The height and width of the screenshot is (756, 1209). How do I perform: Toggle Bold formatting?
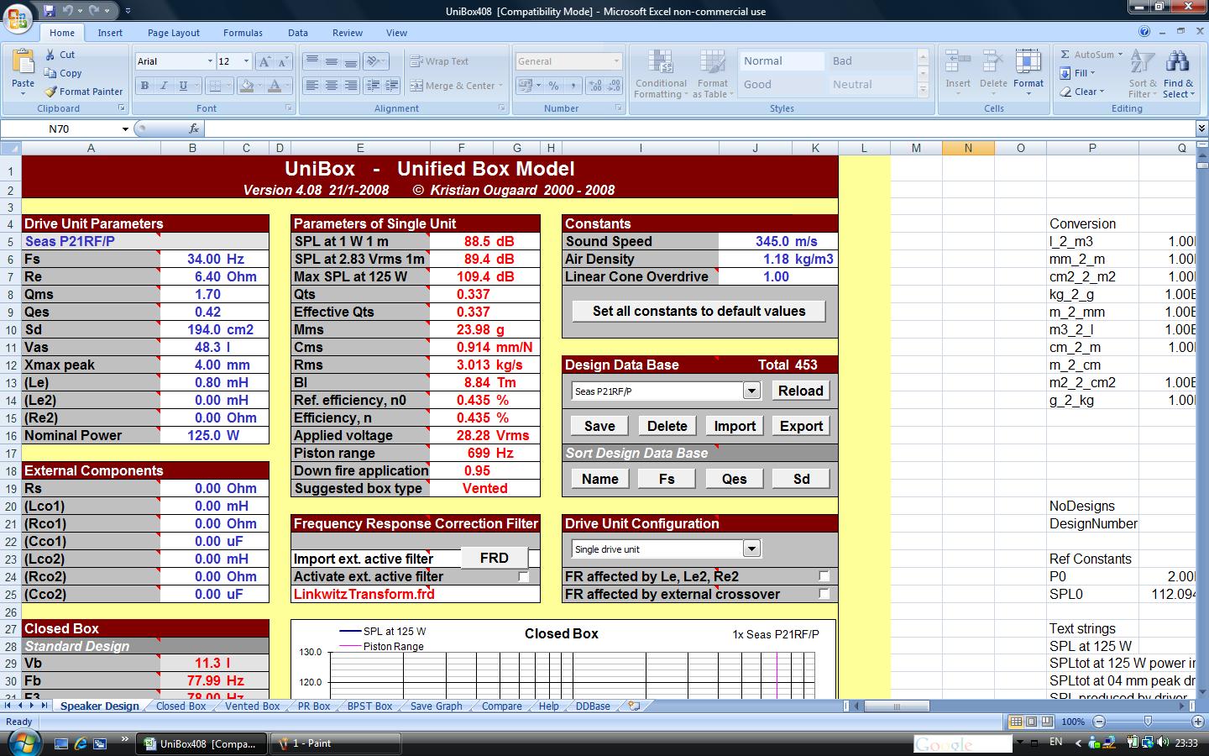[x=144, y=86]
